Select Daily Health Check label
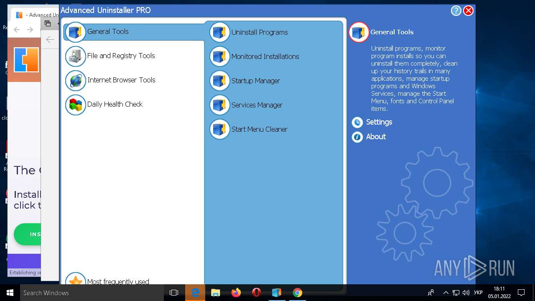Viewport: 535px width, 301px height. coord(115,104)
